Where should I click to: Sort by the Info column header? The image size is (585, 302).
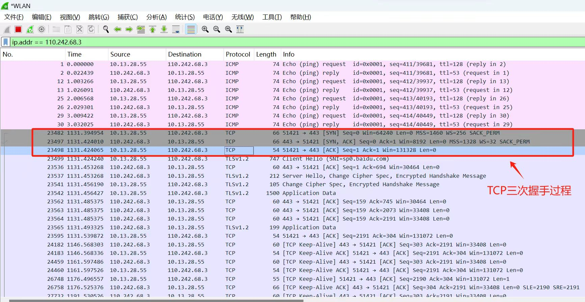click(433, 55)
